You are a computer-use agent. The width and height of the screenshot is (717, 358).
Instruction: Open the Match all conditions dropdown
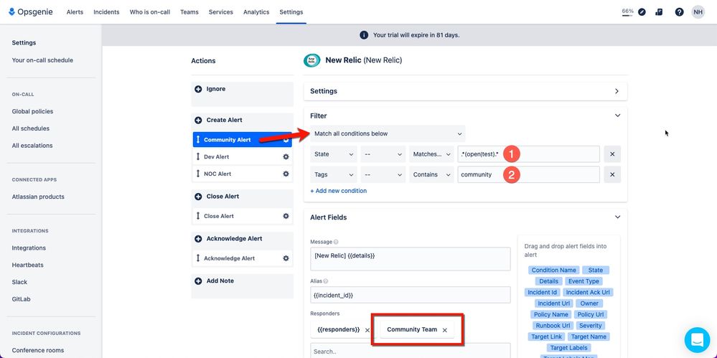point(388,133)
